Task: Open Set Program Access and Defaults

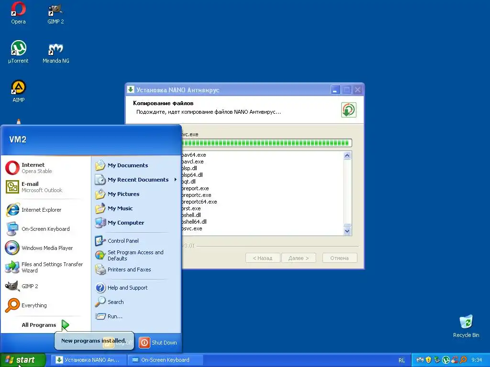Action: point(135,255)
